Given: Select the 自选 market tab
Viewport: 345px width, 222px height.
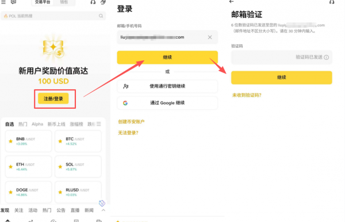Looking at the screenshot, I should coord(9,124).
